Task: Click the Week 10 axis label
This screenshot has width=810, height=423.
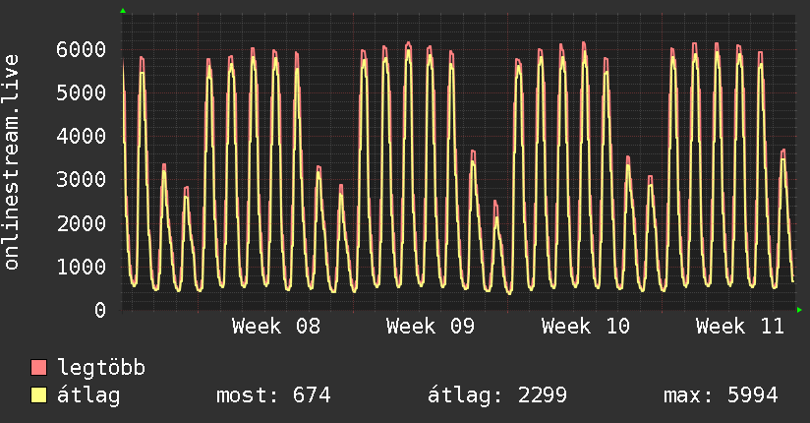Action: pos(586,327)
